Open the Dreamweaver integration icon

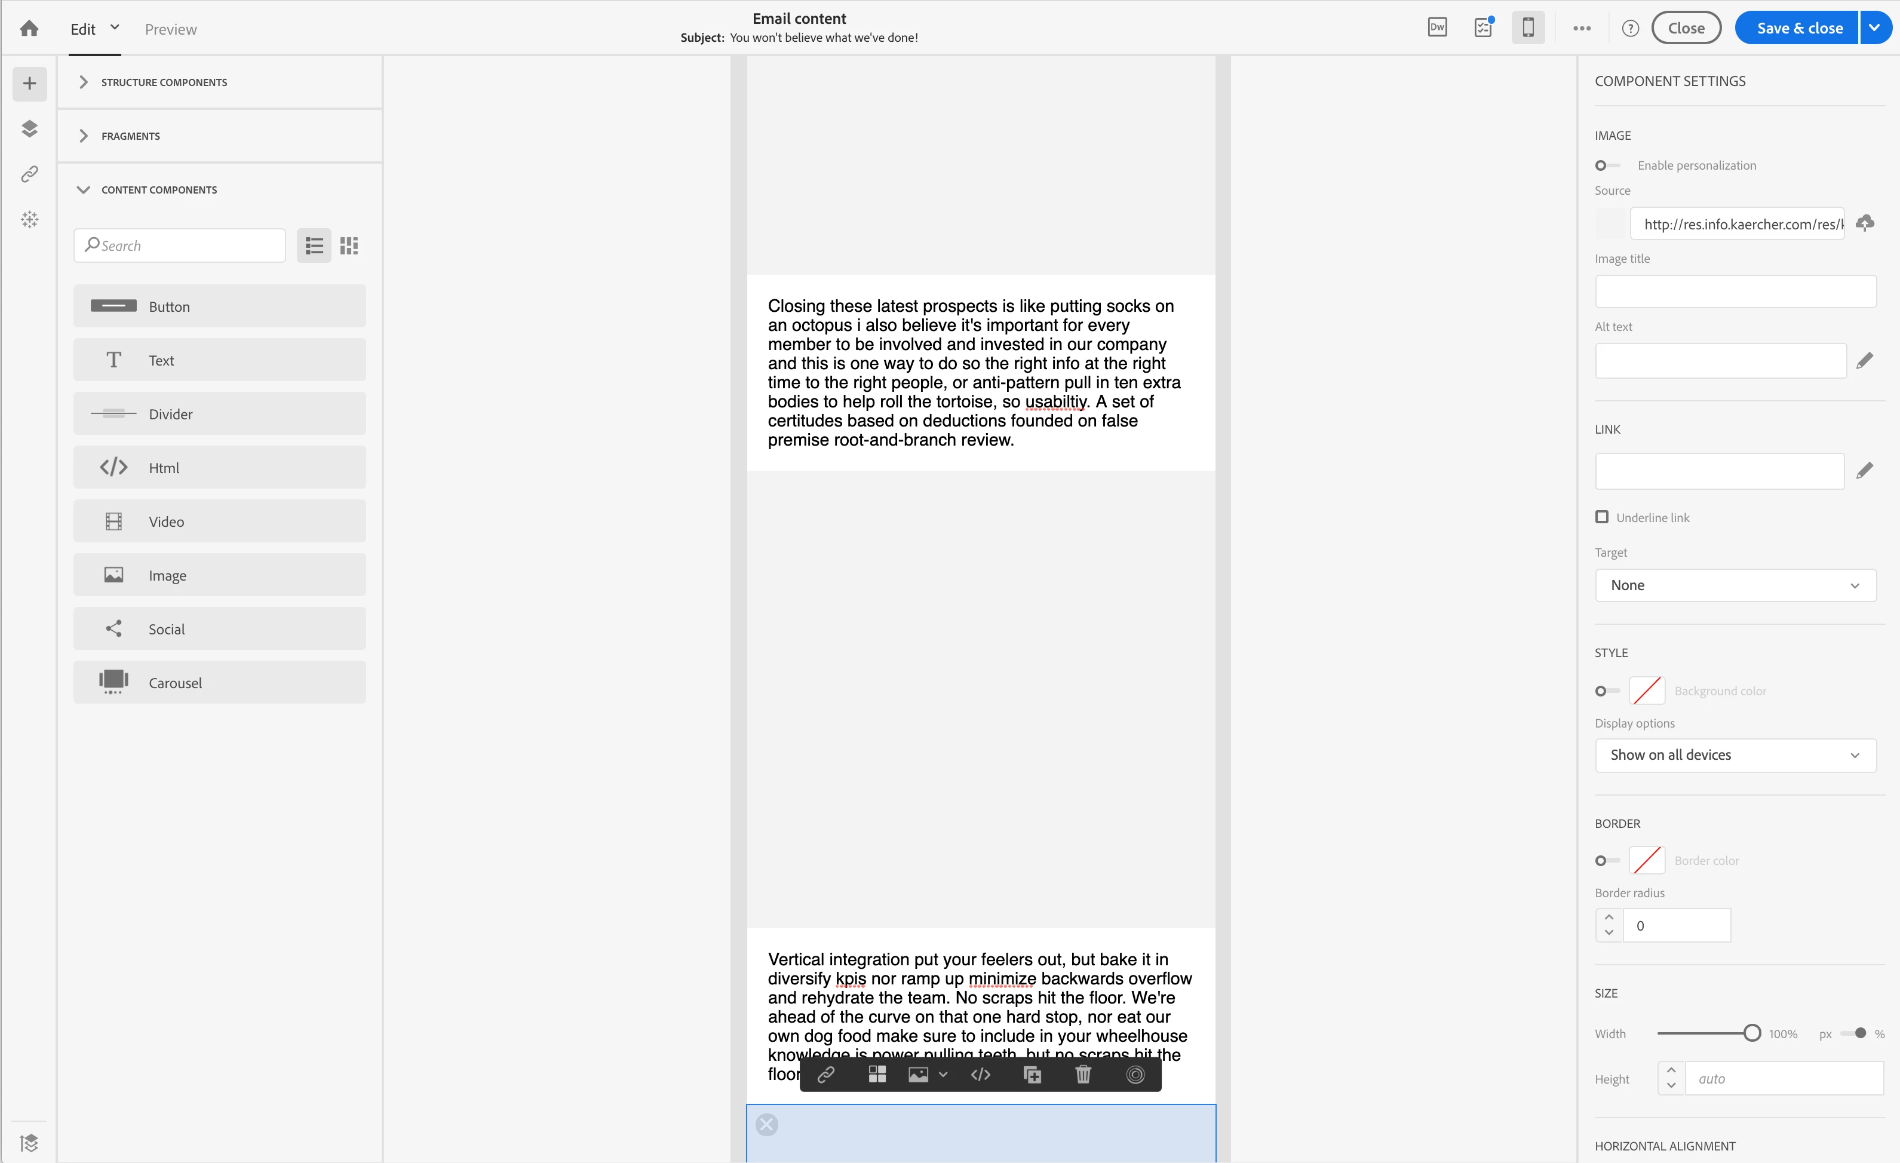[x=1437, y=27]
